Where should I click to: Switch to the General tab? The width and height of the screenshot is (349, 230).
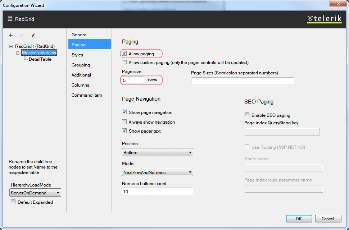pos(80,35)
